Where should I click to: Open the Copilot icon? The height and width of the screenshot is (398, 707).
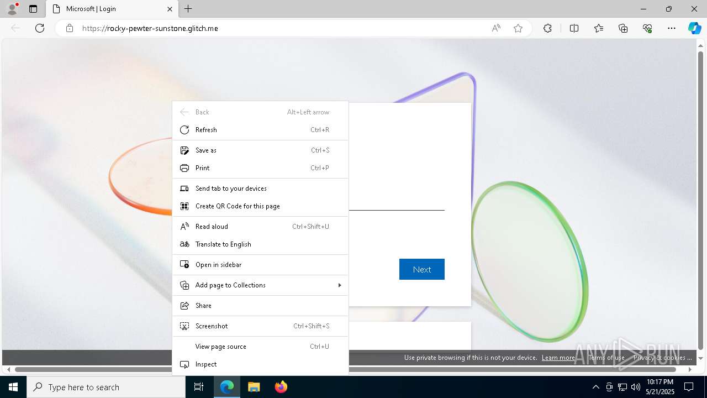tap(694, 28)
